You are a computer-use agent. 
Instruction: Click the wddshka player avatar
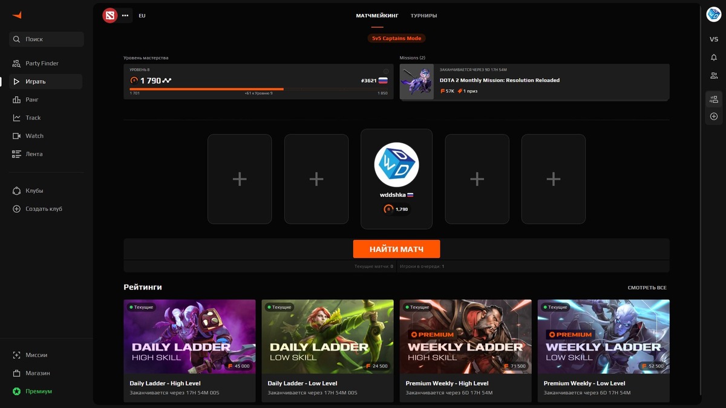click(397, 164)
